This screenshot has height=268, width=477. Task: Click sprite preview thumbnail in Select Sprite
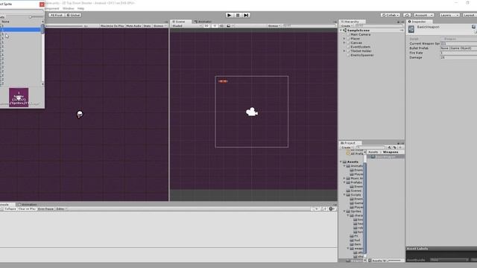(19, 98)
